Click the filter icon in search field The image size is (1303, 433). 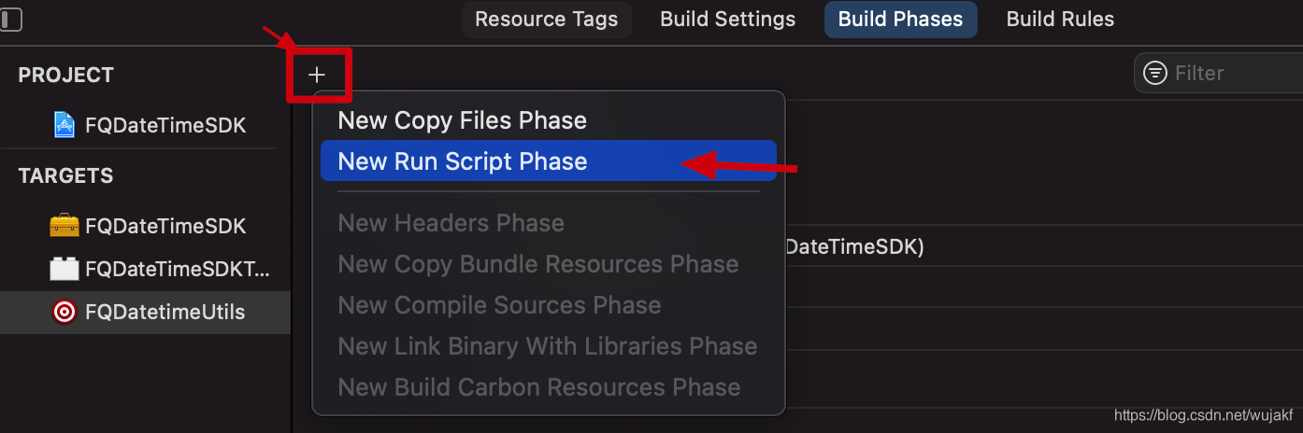[1155, 73]
